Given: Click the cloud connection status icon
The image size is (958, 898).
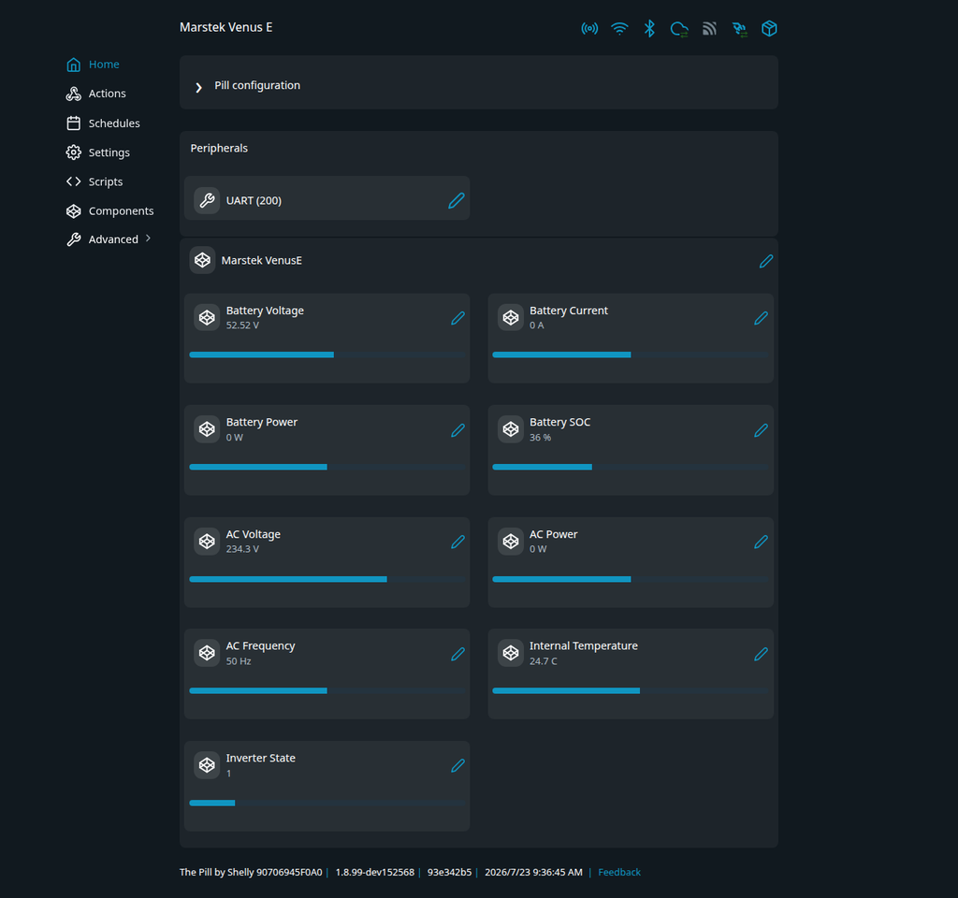Looking at the screenshot, I should pyautogui.click(x=679, y=29).
